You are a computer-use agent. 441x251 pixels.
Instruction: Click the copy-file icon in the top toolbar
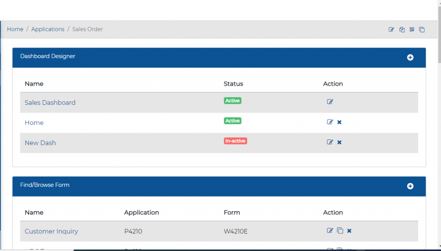(422, 29)
